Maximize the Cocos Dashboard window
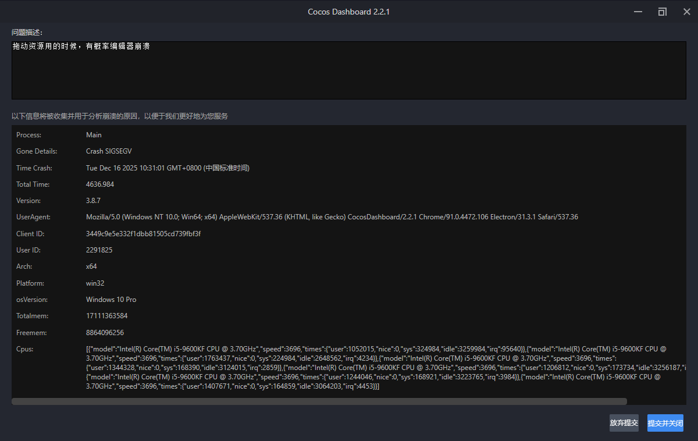The width and height of the screenshot is (698, 441). (x=662, y=12)
